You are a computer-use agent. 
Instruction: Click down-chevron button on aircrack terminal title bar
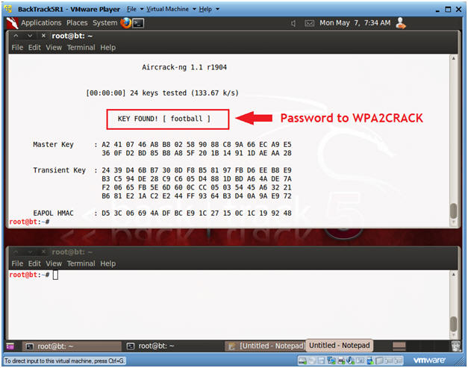pos(30,36)
